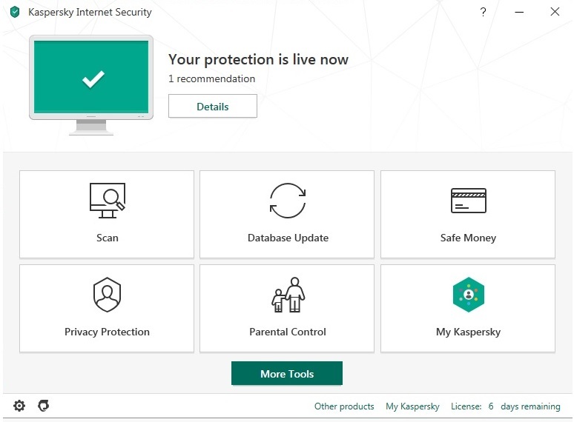Open the Privacy Protection tile
This screenshot has width=574, height=422.
pyautogui.click(x=107, y=309)
